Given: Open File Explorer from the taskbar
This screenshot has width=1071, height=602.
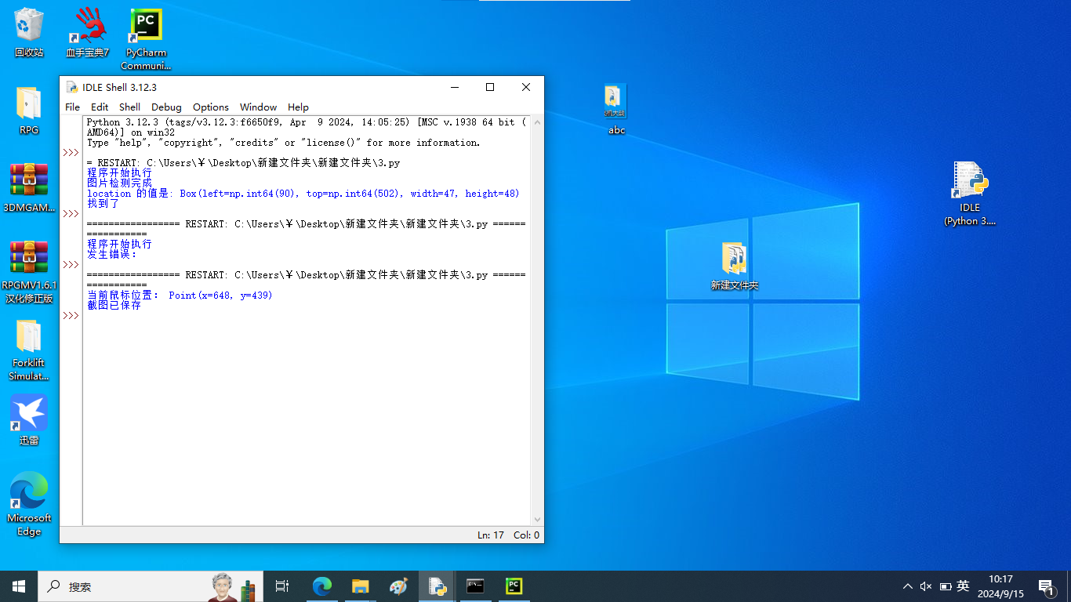Looking at the screenshot, I should (360, 586).
